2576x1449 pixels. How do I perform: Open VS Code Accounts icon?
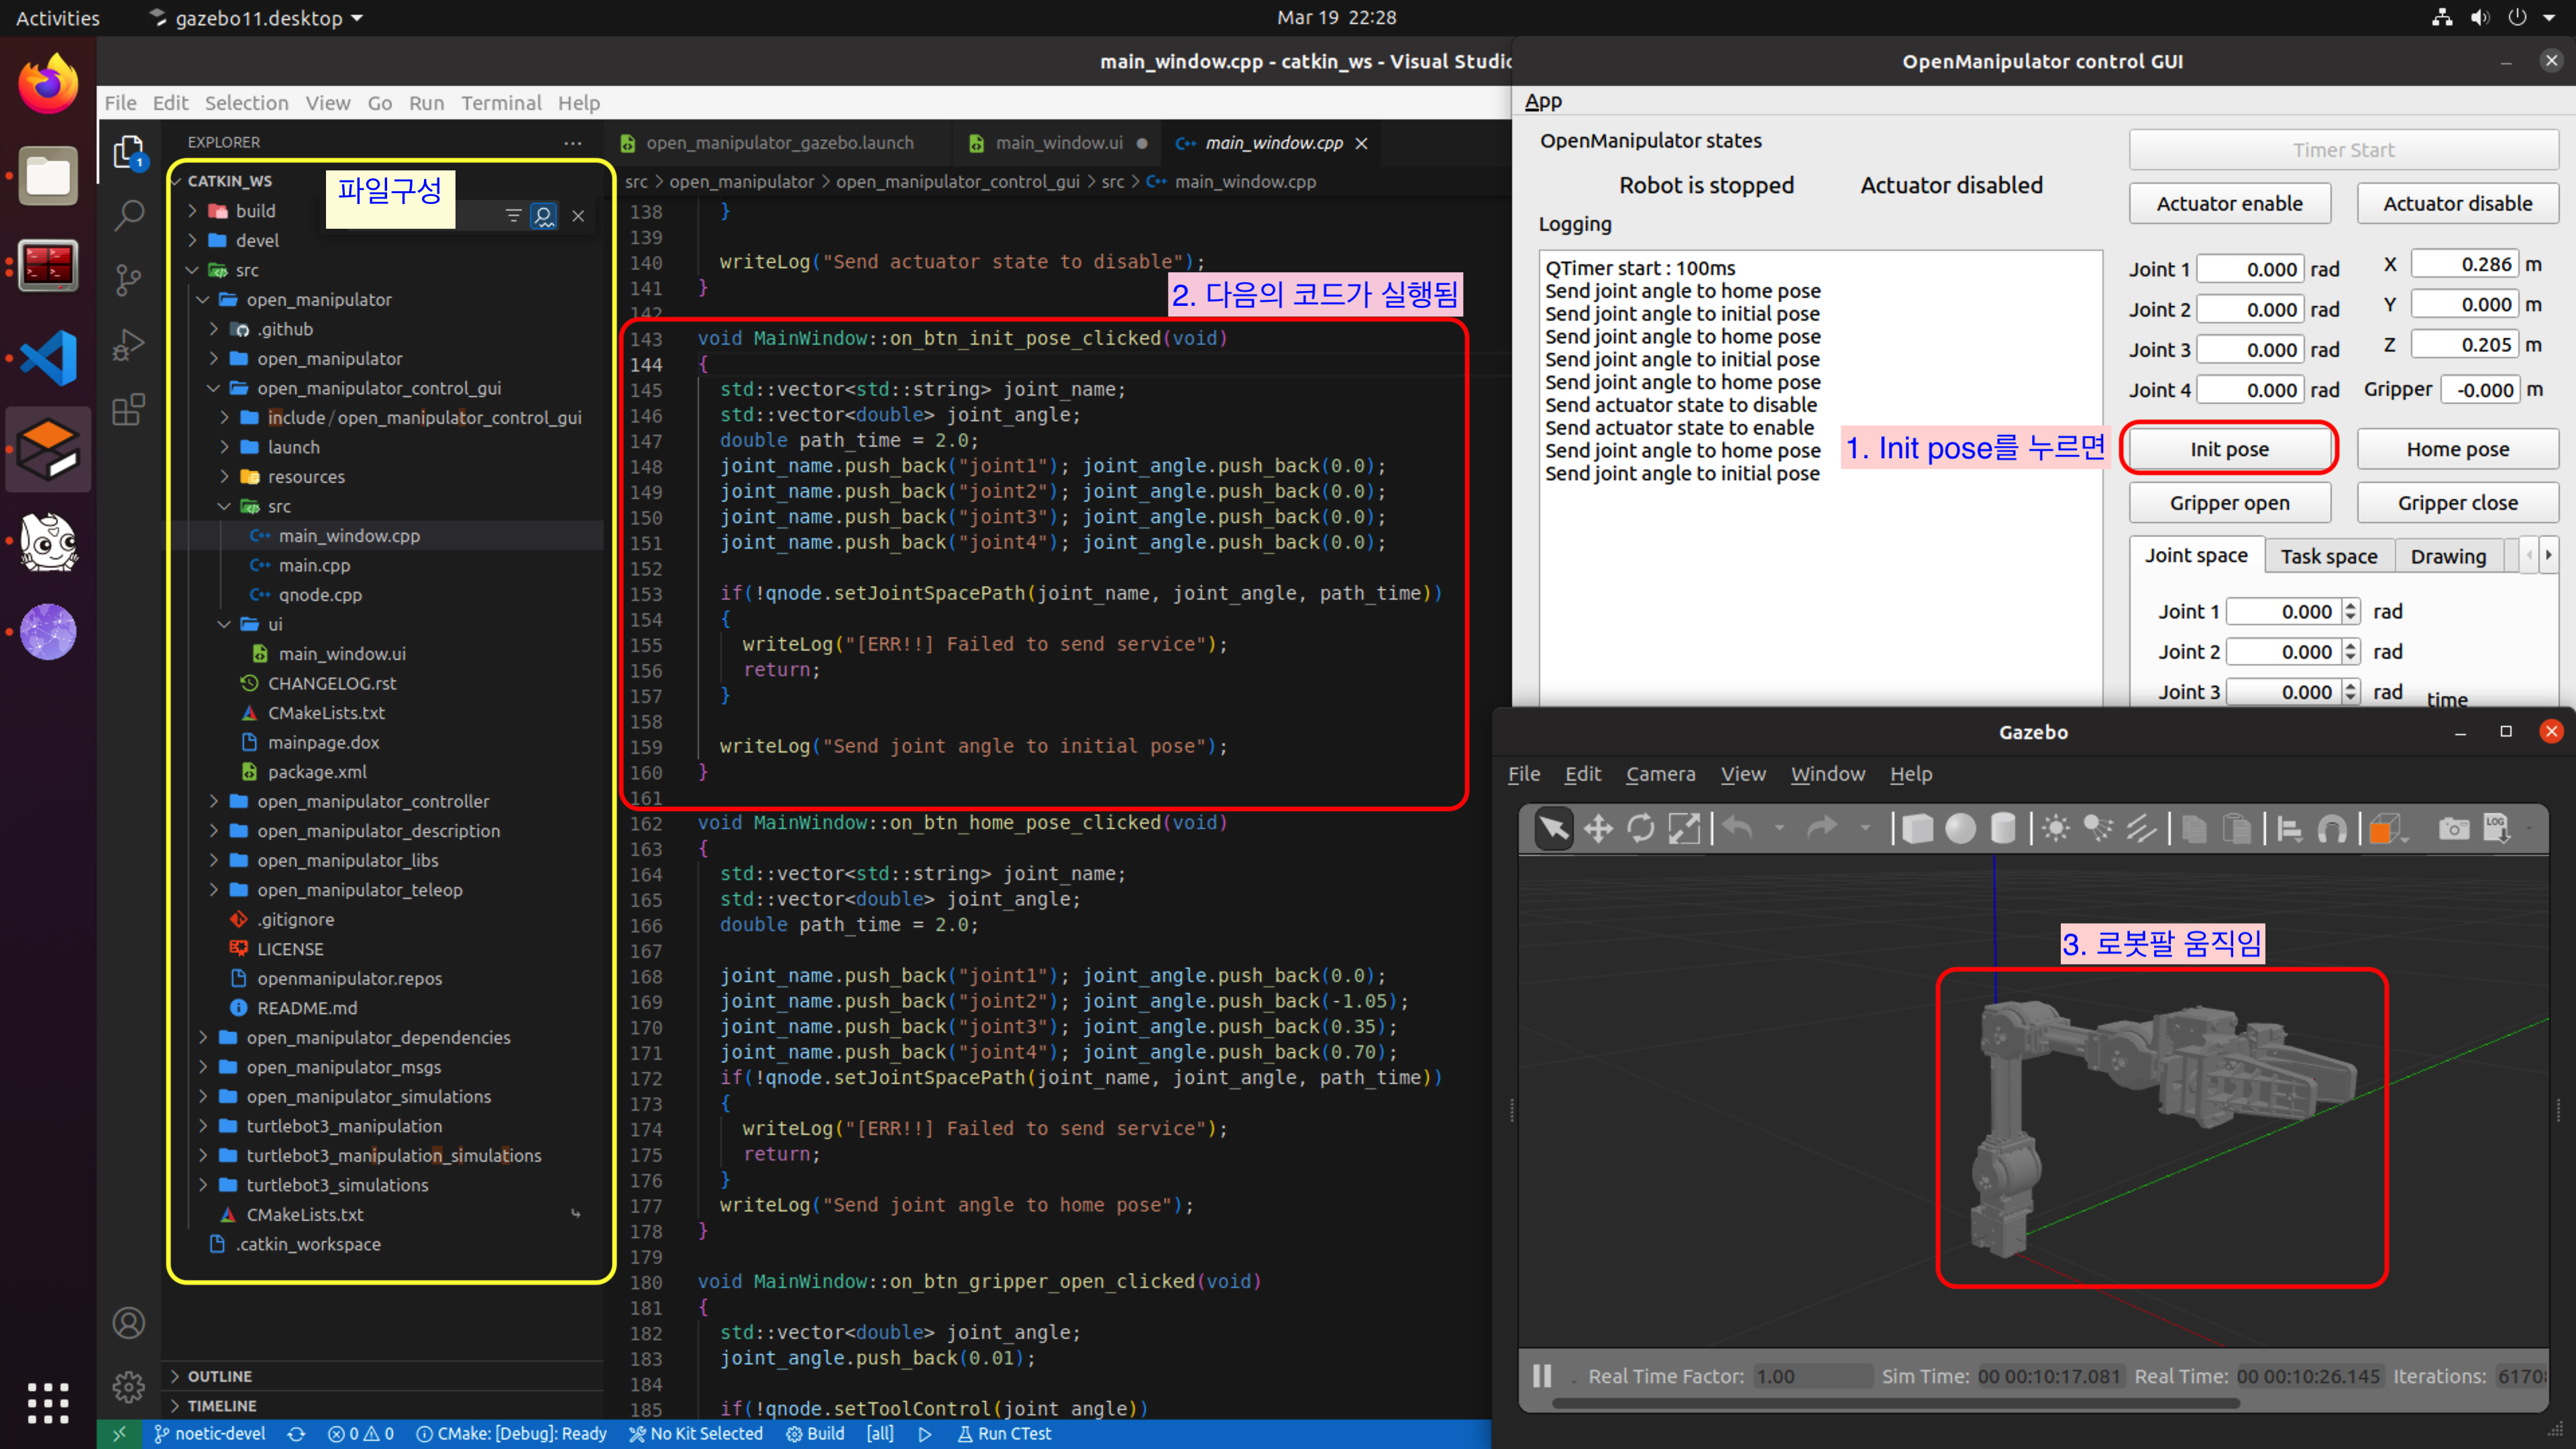(128, 1323)
